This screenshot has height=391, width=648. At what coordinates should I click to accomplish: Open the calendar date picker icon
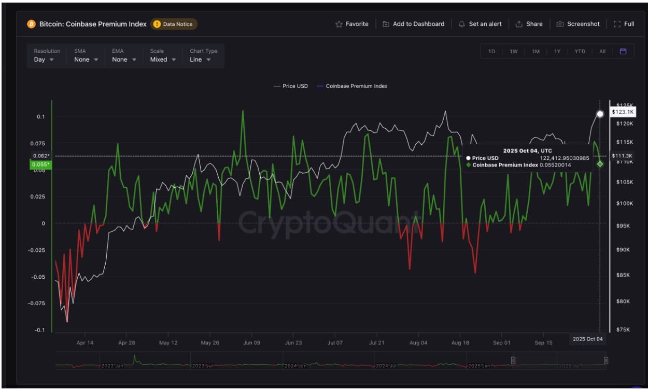tap(623, 52)
